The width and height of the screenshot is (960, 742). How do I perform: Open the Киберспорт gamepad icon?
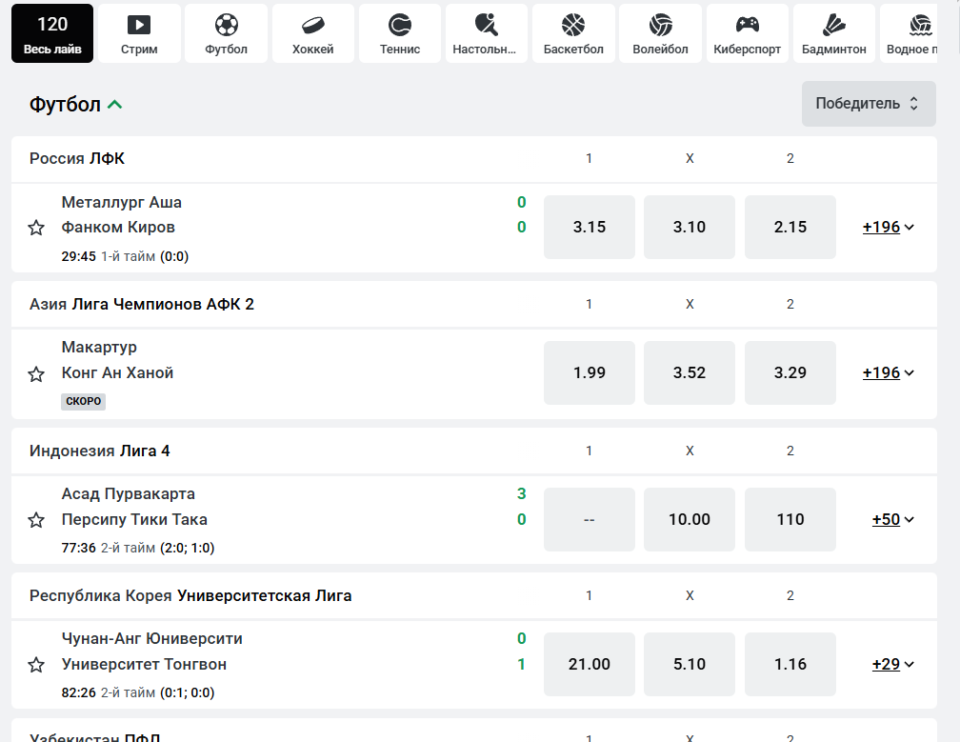click(747, 25)
